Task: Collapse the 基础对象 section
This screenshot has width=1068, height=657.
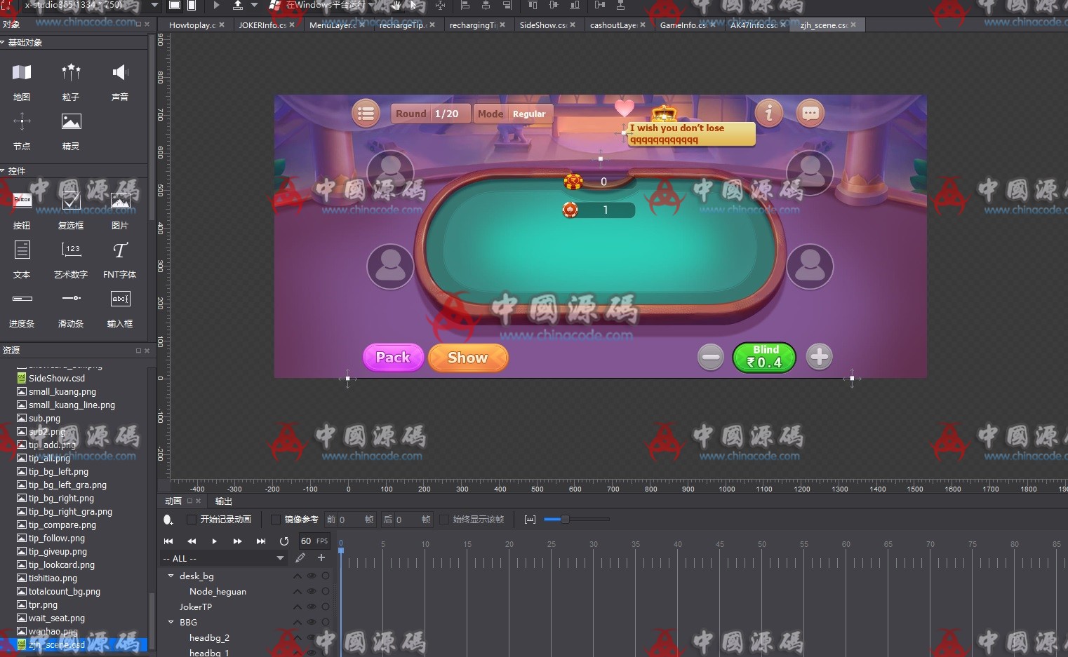Action: (3, 43)
